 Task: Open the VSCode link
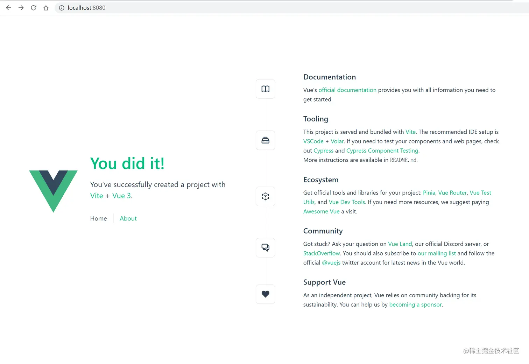tap(313, 141)
